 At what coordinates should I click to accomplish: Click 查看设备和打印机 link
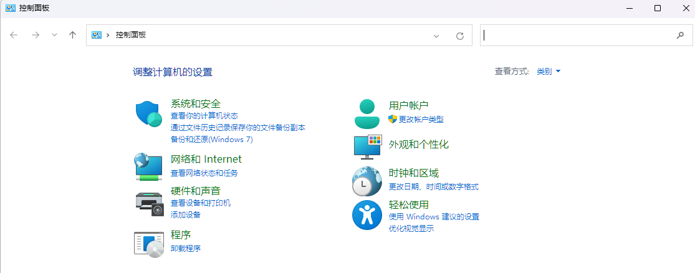pos(201,203)
